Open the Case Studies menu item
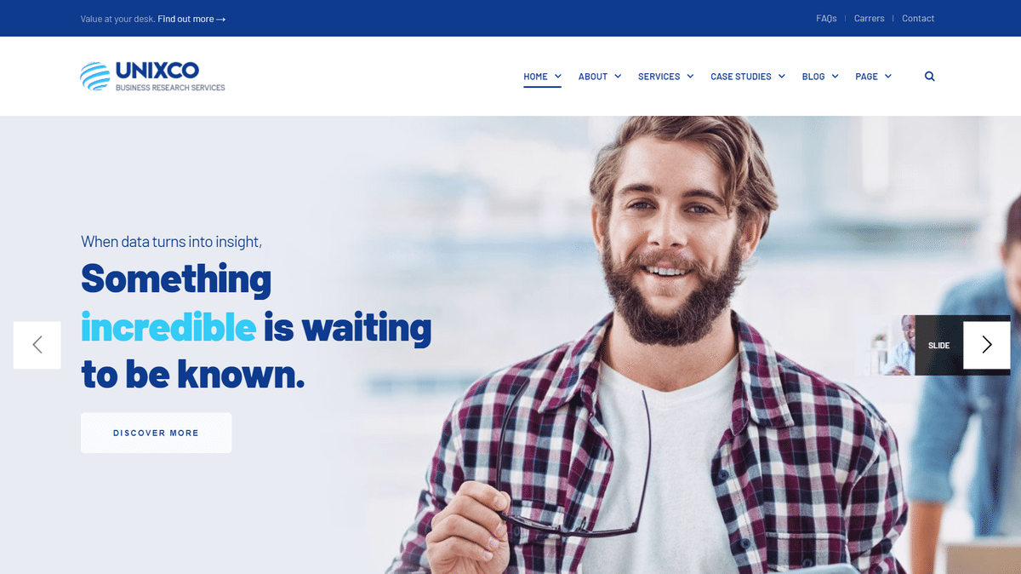Viewport: 1021px width, 574px height. [x=741, y=77]
